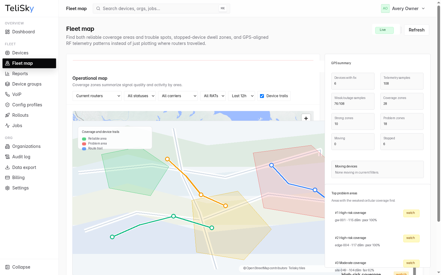This screenshot has height=275, width=441.
Task: Click the edge-004 problem area row
Action: pos(377,242)
